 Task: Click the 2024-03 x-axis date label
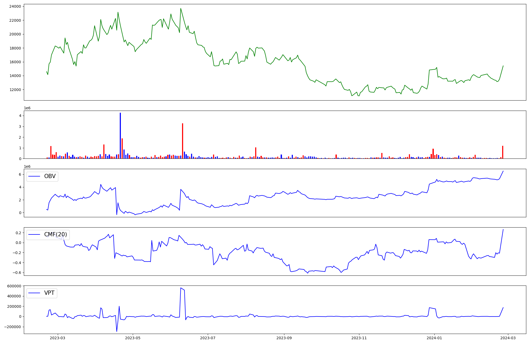[x=508, y=338]
